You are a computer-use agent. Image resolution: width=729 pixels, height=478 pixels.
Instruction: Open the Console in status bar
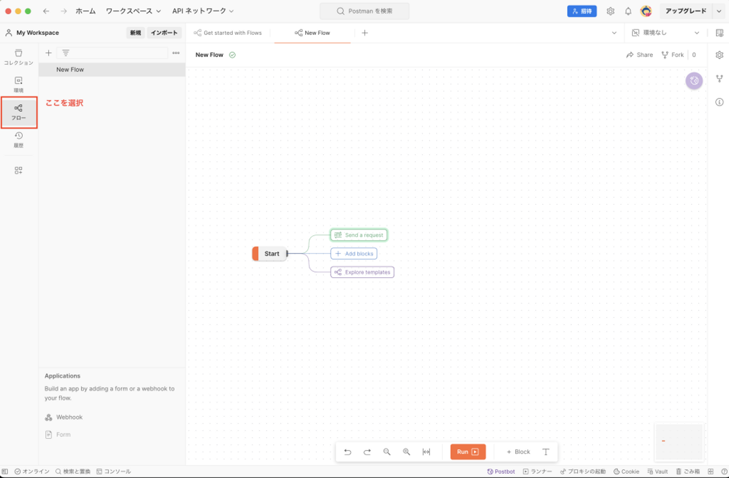point(114,471)
